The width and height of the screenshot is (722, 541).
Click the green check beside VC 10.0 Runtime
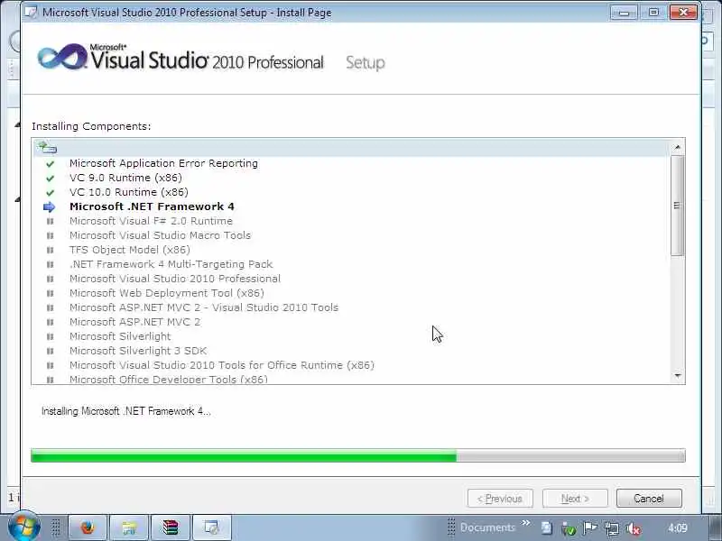coord(50,193)
